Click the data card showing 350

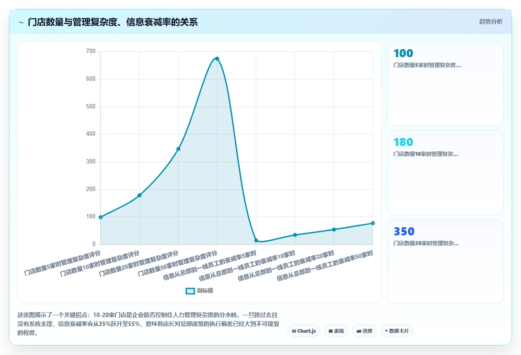[x=445, y=261]
